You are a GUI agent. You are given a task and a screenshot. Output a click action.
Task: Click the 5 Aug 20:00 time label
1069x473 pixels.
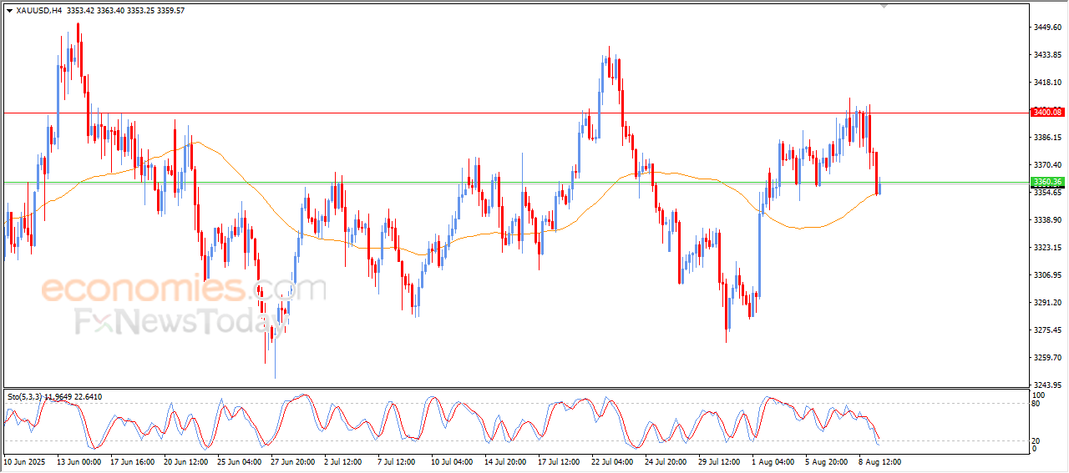tap(826, 461)
